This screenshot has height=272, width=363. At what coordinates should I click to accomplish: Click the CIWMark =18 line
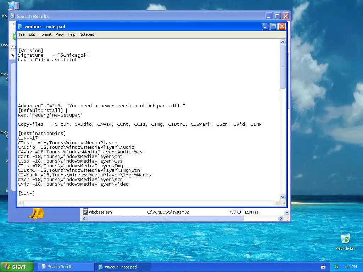coord(84,175)
